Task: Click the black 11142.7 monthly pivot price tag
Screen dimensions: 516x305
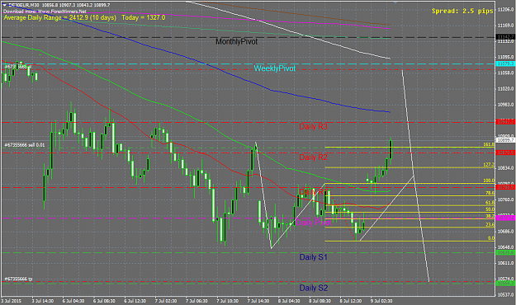Action: pyautogui.click(x=505, y=37)
